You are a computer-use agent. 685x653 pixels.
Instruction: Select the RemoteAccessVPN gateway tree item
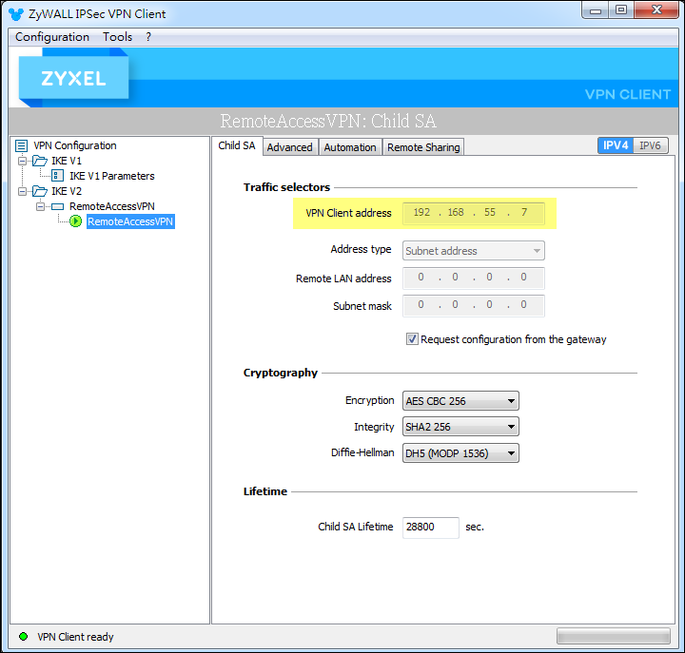112,206
